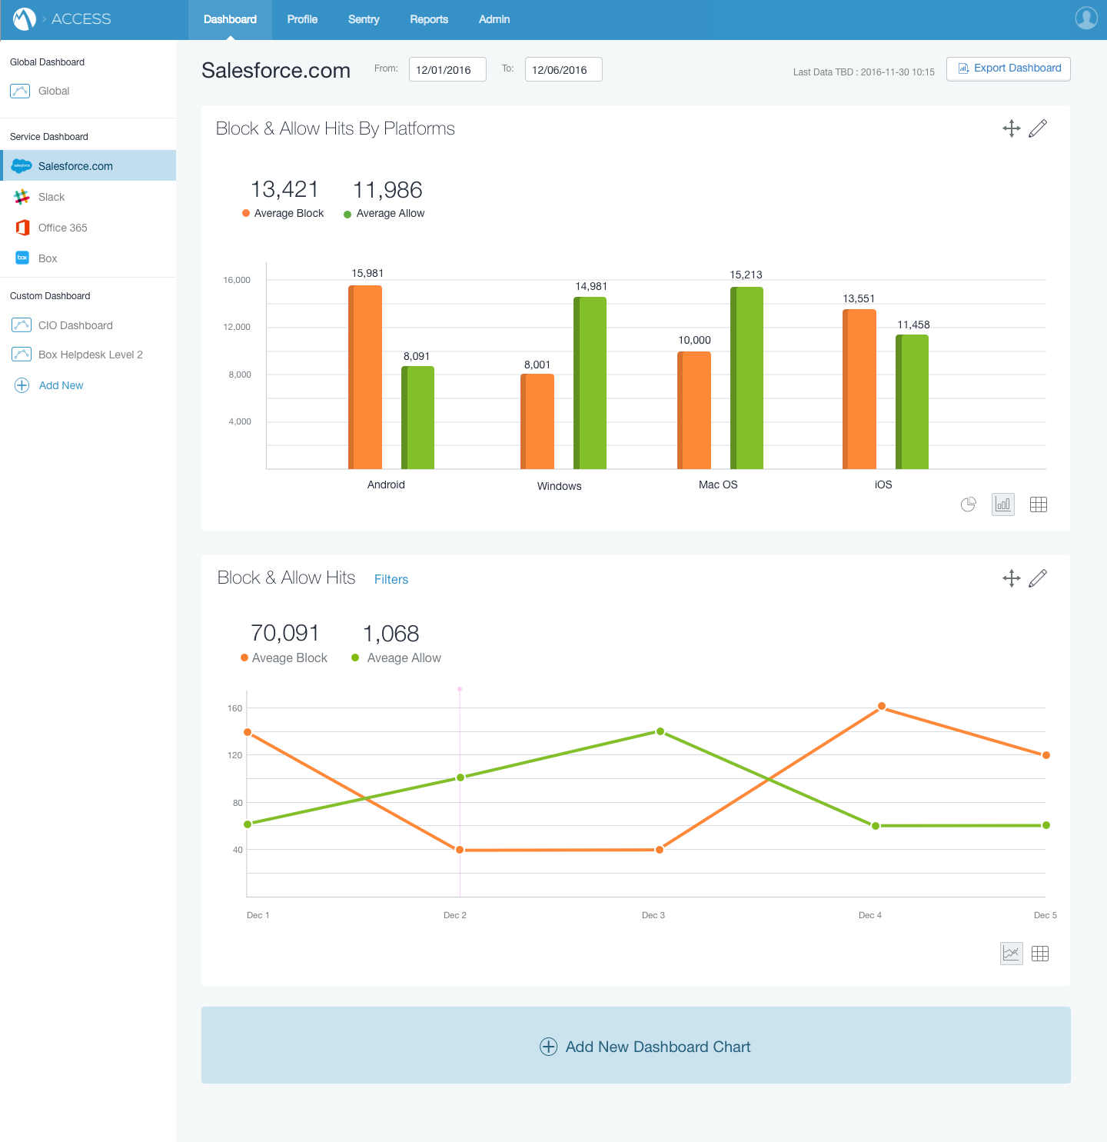Click the Slack logo icon

[x=22, y=197]
